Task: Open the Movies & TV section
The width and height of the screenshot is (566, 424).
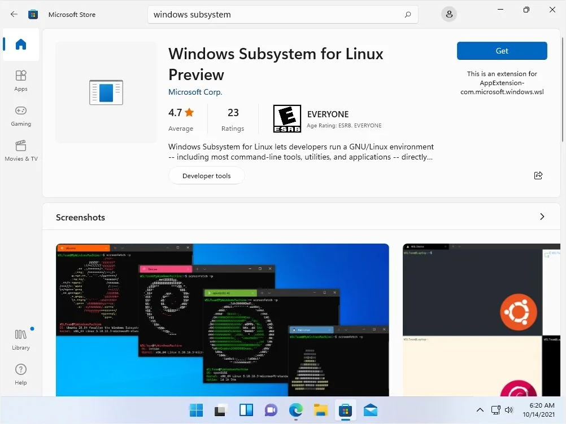Action: click(x=21, y=151)
